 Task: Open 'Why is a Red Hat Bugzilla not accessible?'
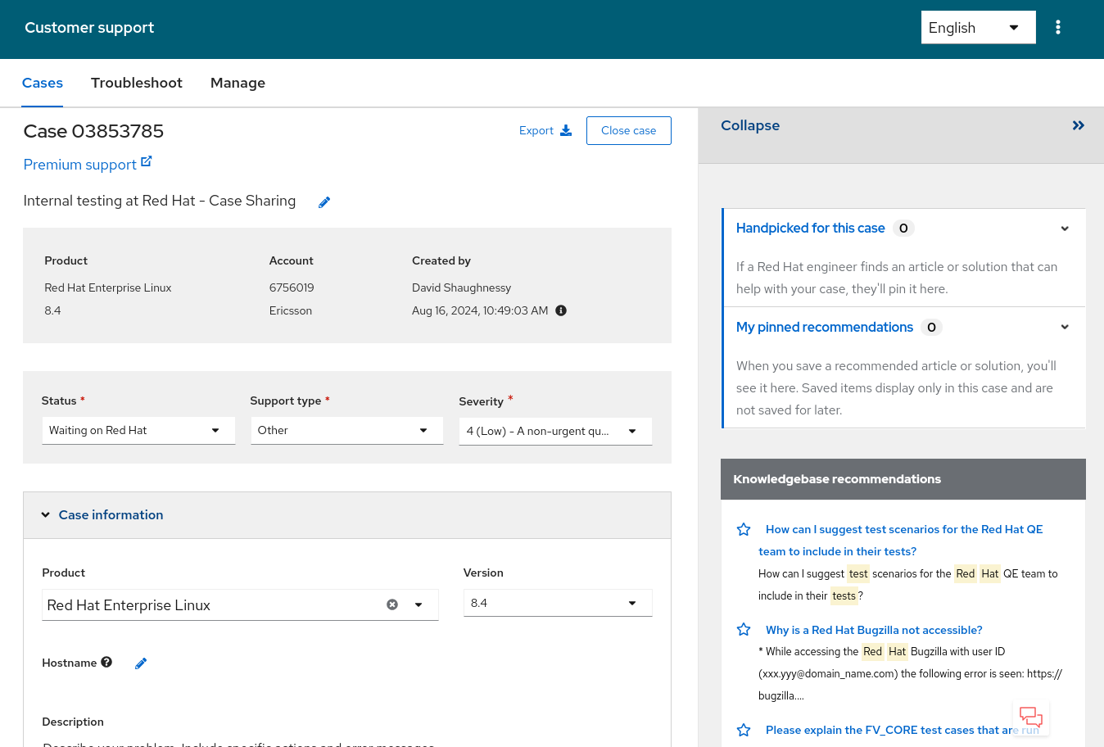874,630
